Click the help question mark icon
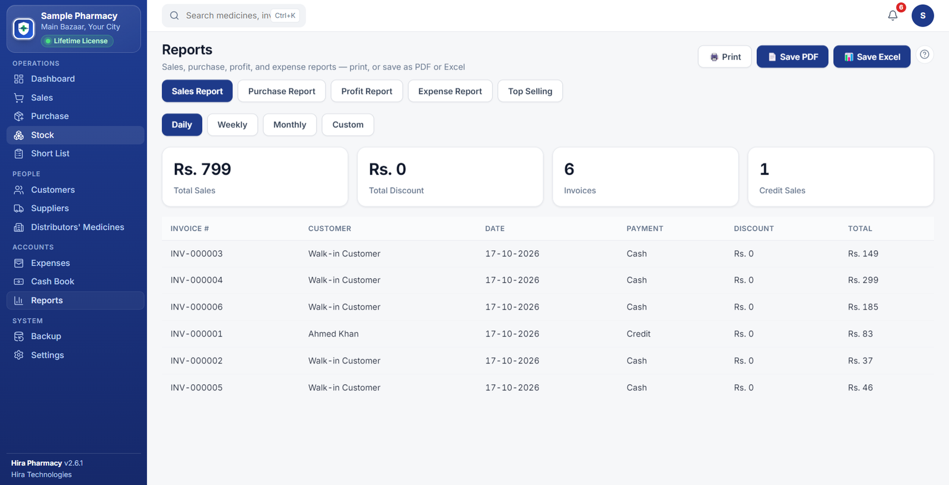This screenshot has height=485, width=949. pos(924,55)
